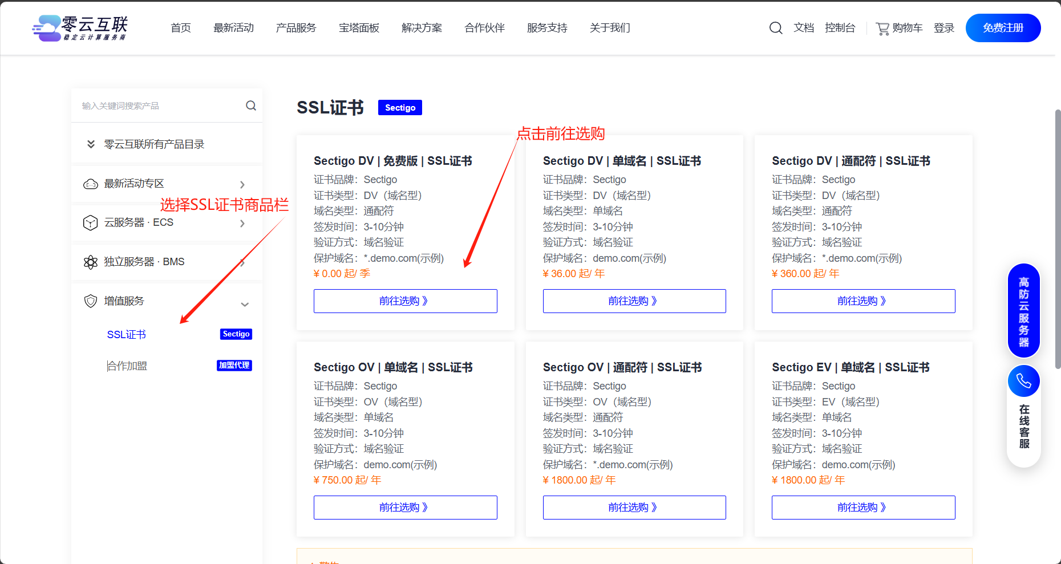
Task: Open the 关于我们 nav item
Action: click(x=610, y=28)
